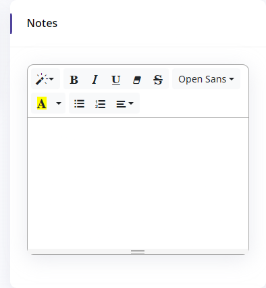Viewport: 266px width, 288px height.
Task: Expand the color picker arrow beside A
Action: tap(59, 103)
